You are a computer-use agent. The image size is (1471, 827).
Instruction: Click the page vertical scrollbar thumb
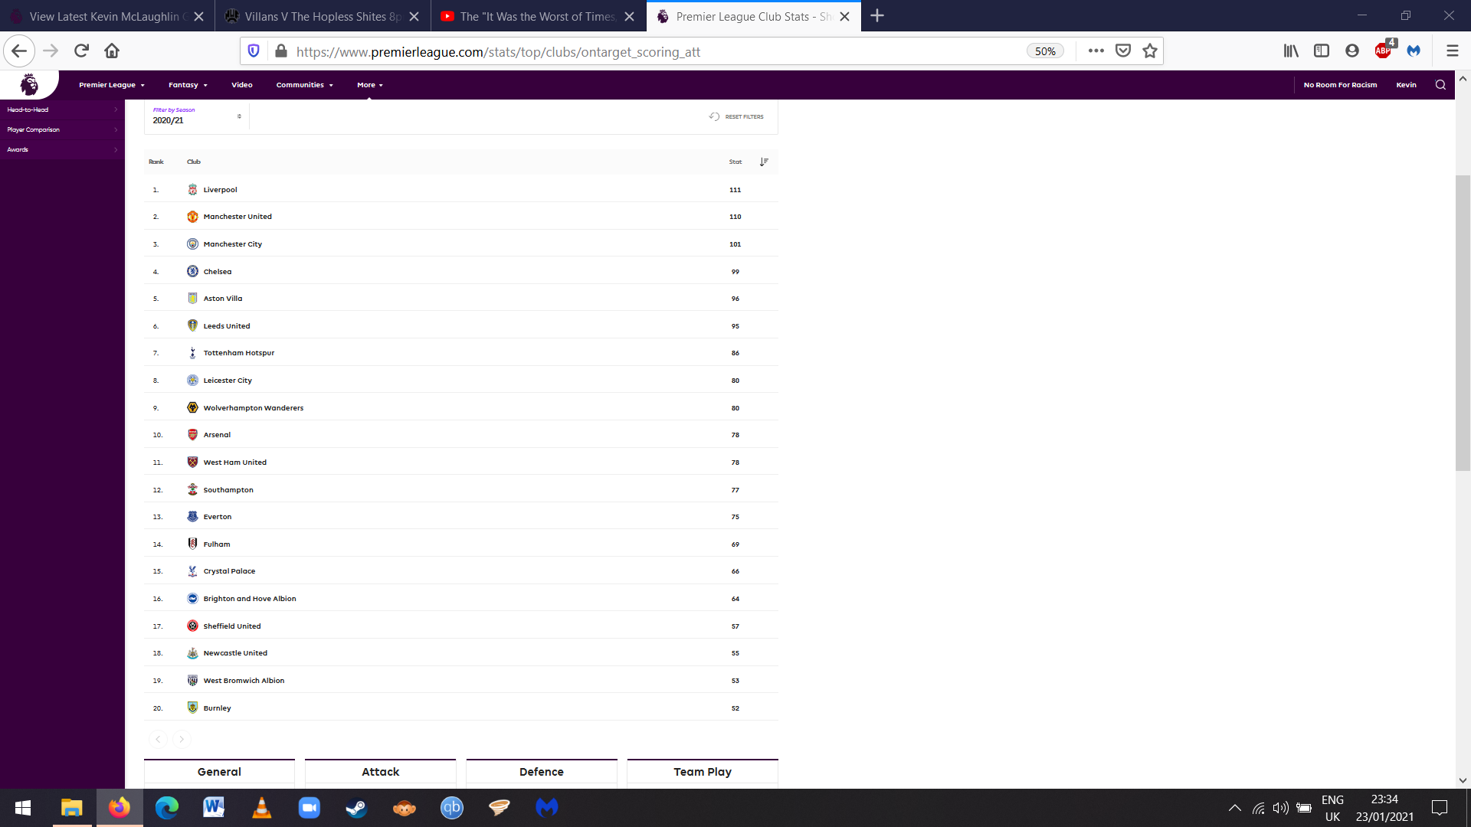[x=1463, y=323]
